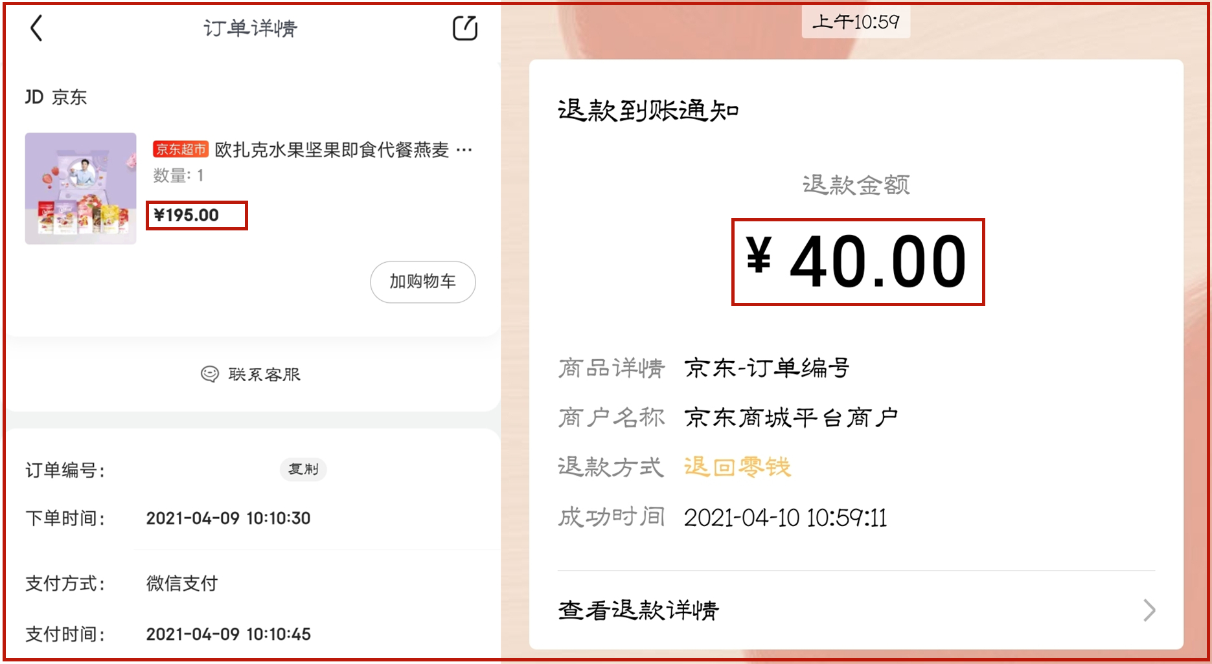
Task: Tap the 订单编号 label
Action: (x=65, y=470)
